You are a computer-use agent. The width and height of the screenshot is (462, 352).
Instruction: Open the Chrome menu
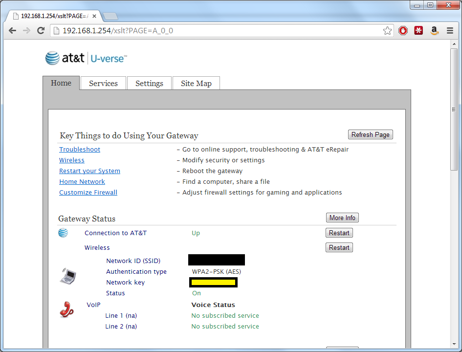(450, 31)
